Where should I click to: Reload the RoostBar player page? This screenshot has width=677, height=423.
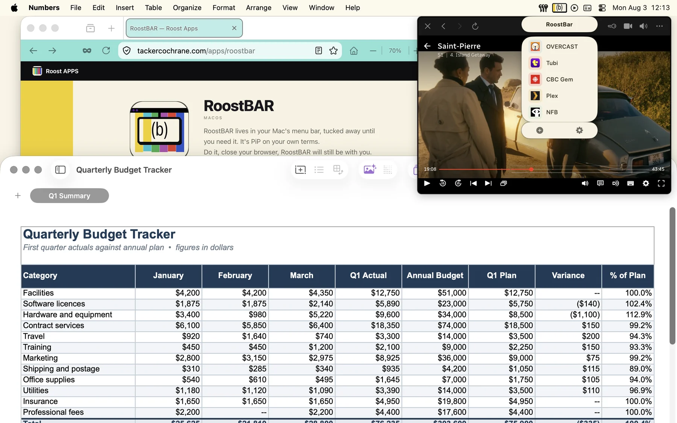pos(475,26)
